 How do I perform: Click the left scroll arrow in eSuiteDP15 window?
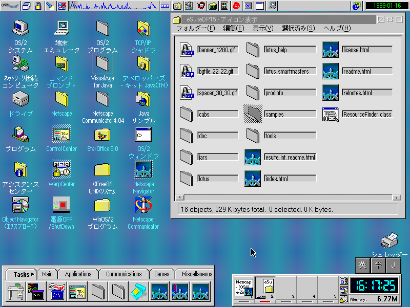tap(180, 198)
